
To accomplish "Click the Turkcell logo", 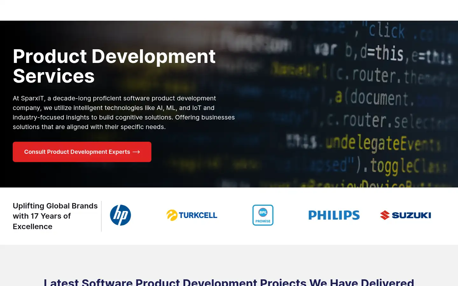I will pos(192,215).
